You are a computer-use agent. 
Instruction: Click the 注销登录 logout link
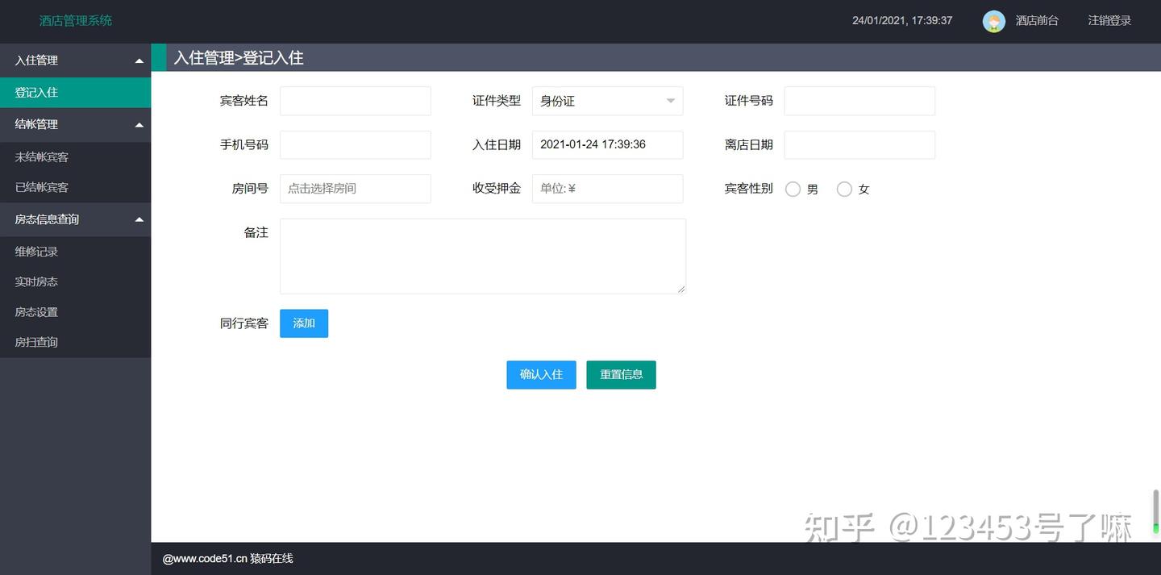tap(1109, 21)
